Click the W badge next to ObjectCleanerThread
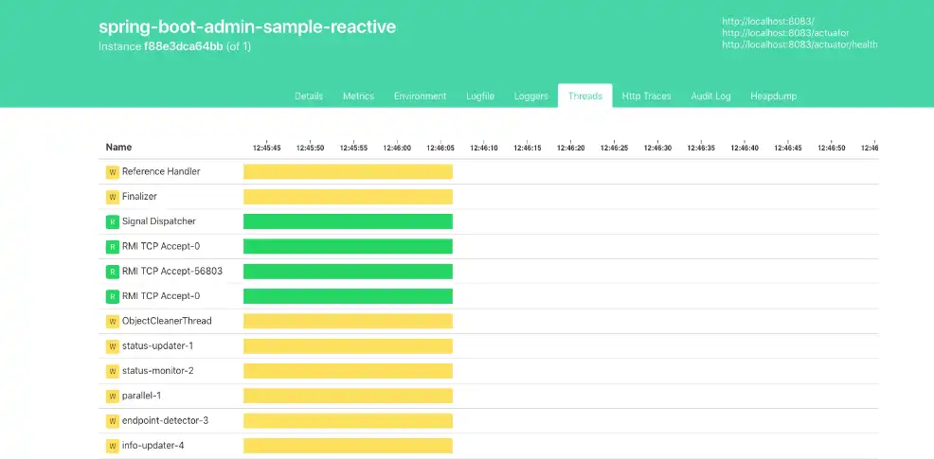The width and height of the screenshot is (934, 459). pyautogui.click(x=113, y=322)
